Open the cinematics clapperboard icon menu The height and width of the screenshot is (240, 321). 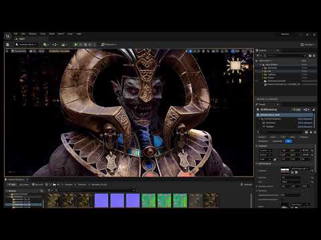click(x=64, y=45)
